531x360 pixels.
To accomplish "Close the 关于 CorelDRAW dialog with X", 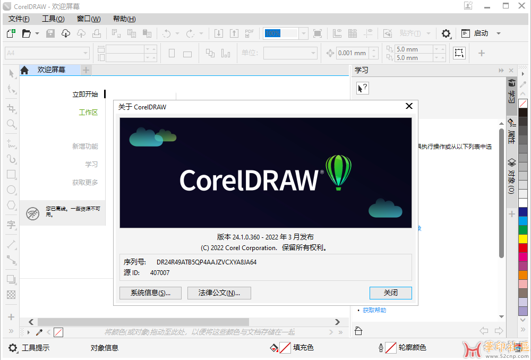I will point(409,106).
